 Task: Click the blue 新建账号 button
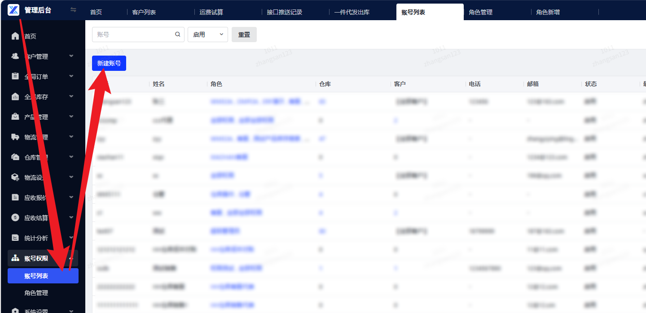tap(109, 63)
